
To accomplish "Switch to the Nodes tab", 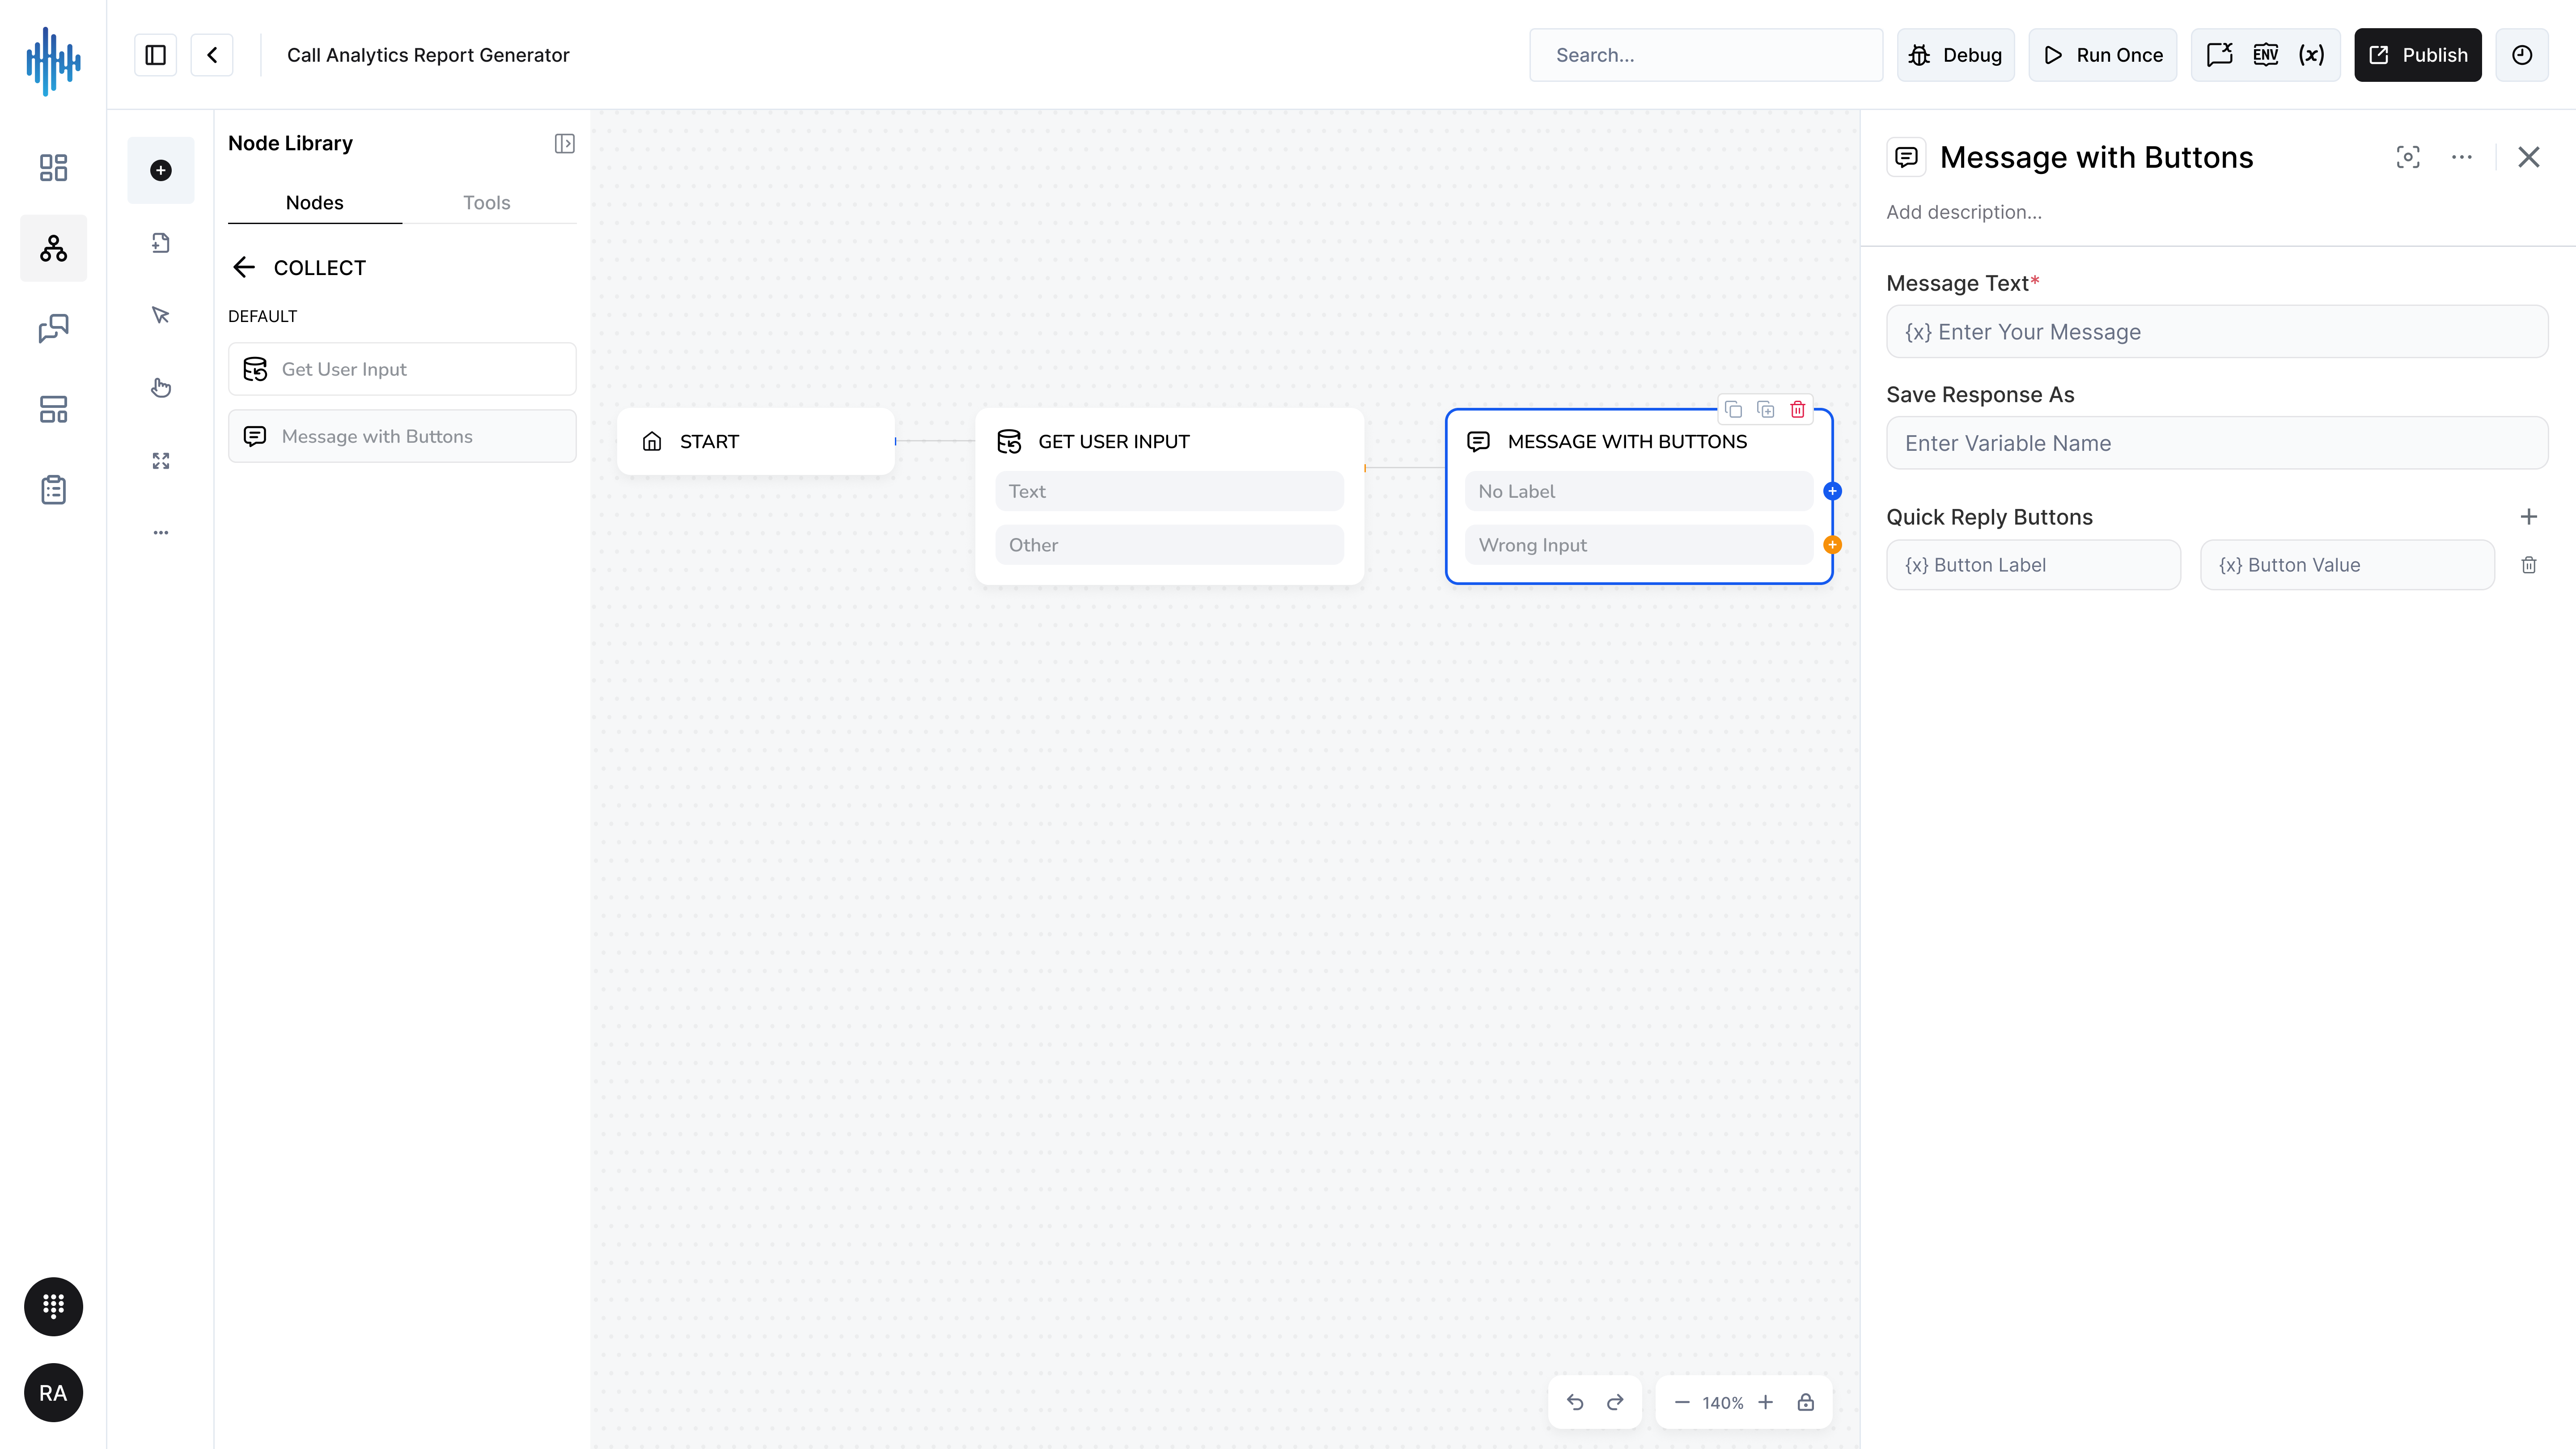I will click(314, 203).
